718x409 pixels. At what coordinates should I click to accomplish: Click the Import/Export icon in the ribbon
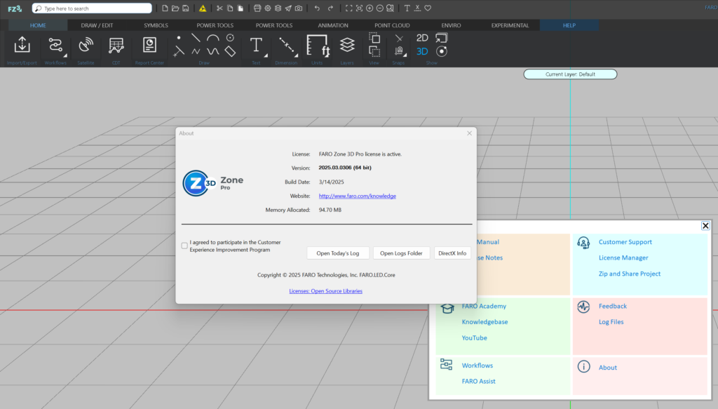point(22,46)
